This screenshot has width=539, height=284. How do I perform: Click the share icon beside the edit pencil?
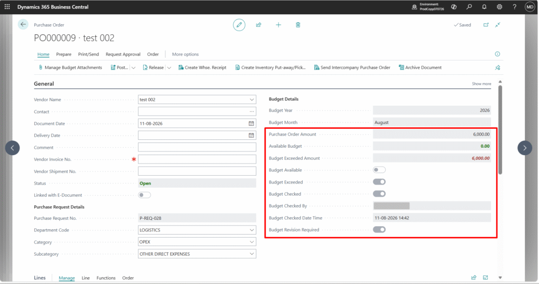(x=258, y=25)
